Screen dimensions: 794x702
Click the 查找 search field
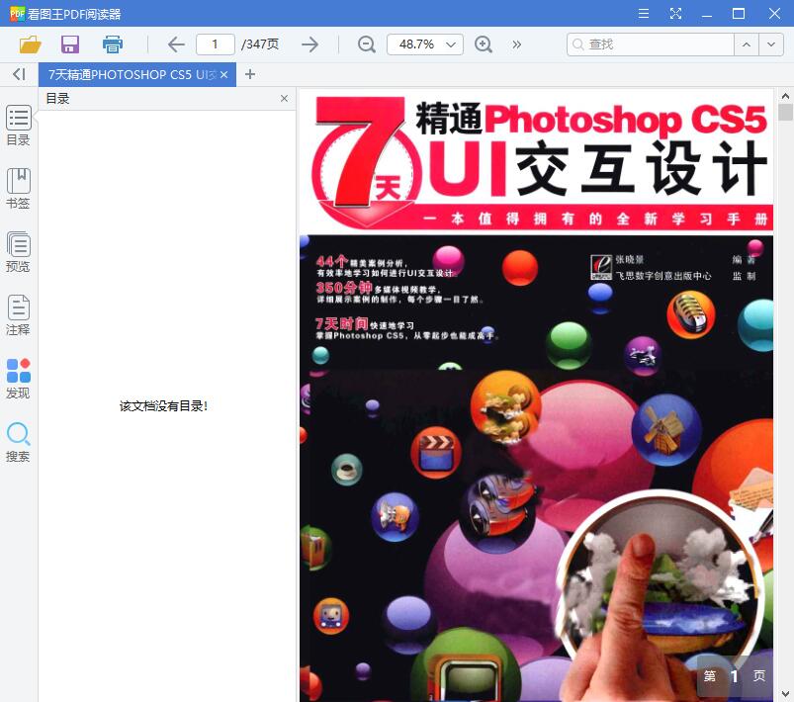pos(651,44)
